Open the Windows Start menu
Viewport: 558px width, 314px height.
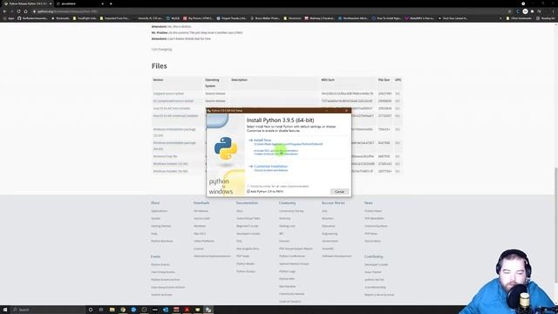5,310
